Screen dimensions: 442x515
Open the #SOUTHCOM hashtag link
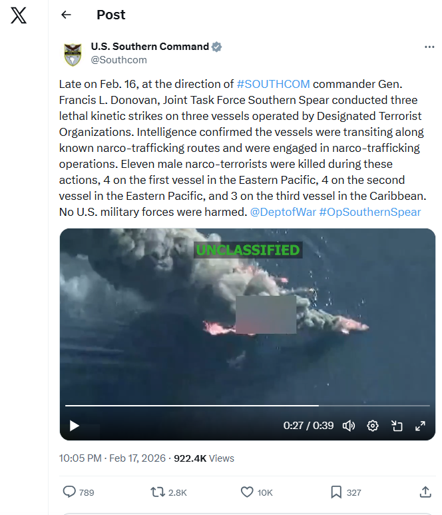point(273,84)
